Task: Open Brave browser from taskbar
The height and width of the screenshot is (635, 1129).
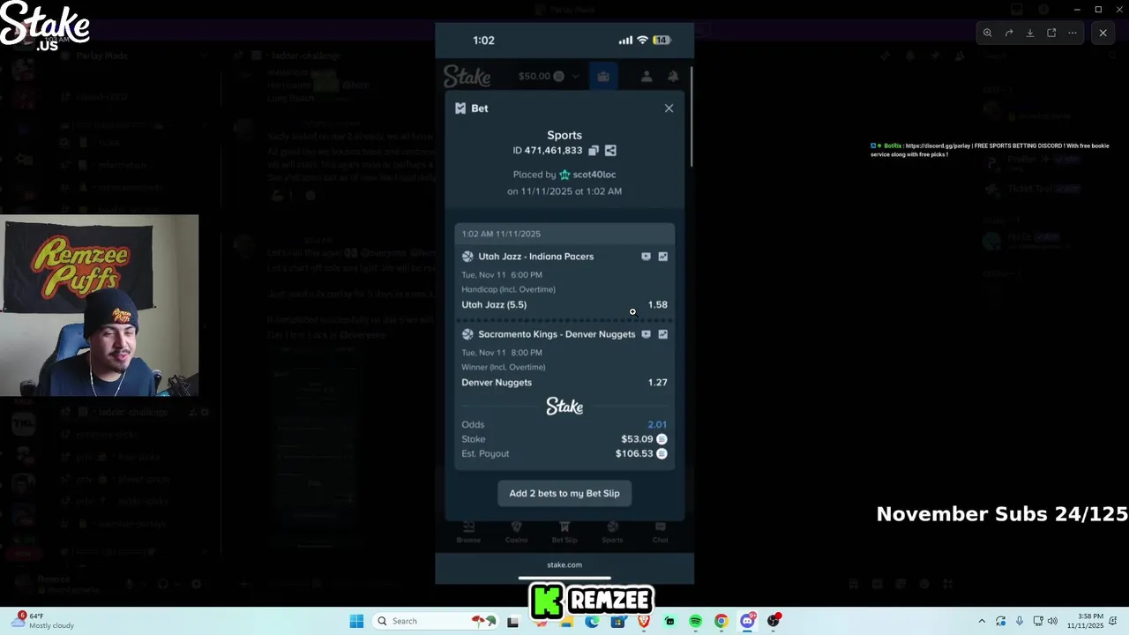Action: point(644,621)
